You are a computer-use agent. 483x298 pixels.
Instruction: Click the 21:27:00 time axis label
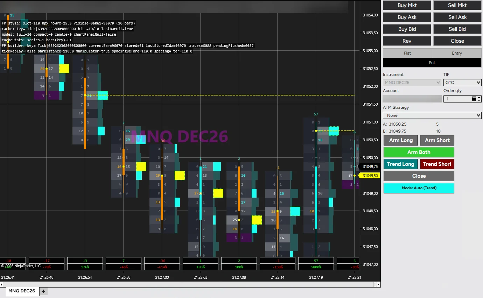pyautogui.click(x=162, y=277)
